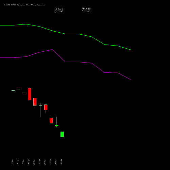Screen dimensions: 170x170
Task: Click the CANBK CE Options chart title
Action: pyautogui.click(x=24, y=5)
